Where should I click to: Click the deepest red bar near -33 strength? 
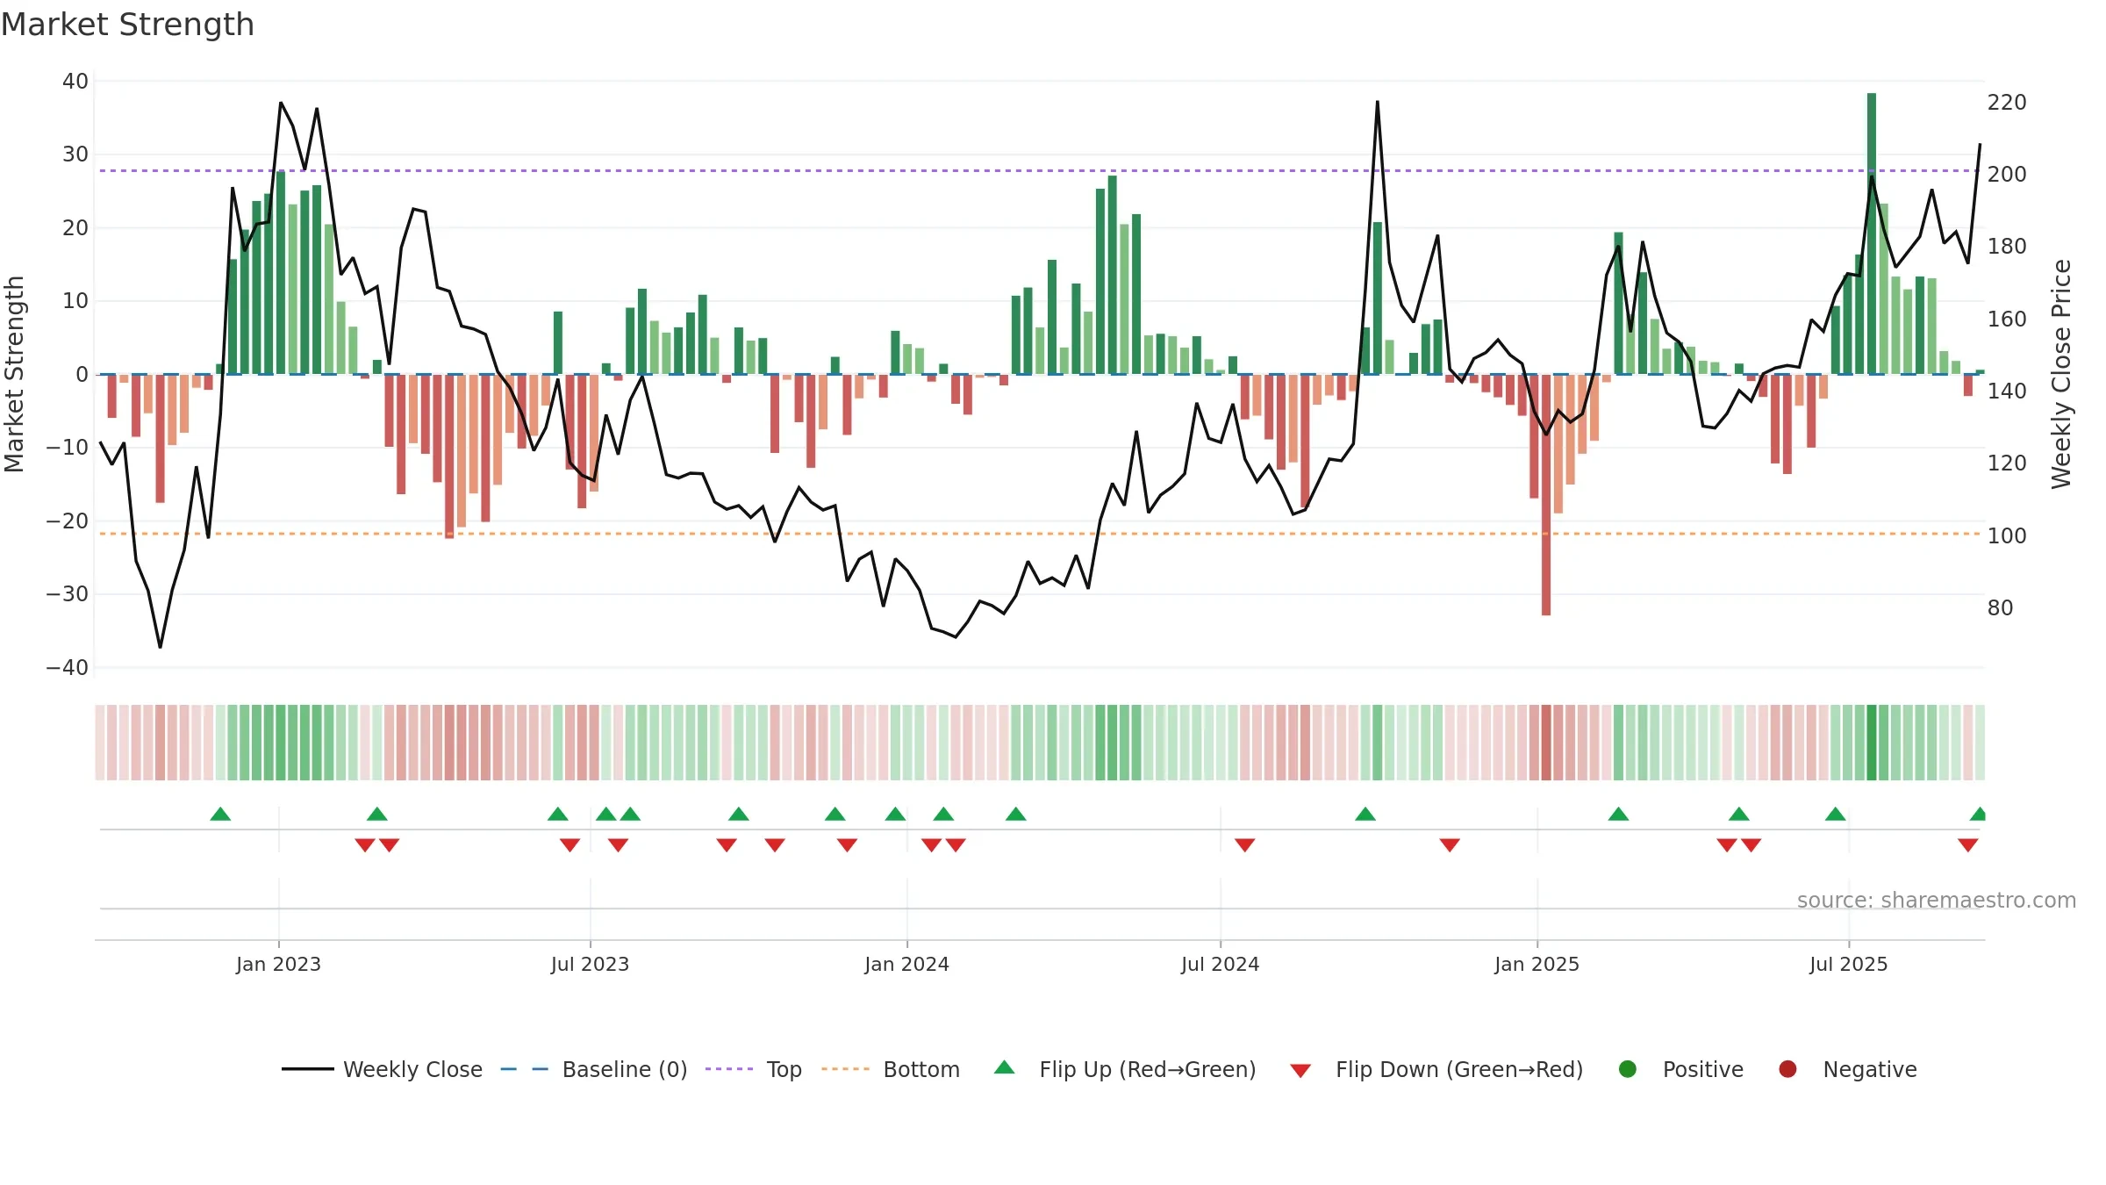(x=1546, y=494)
